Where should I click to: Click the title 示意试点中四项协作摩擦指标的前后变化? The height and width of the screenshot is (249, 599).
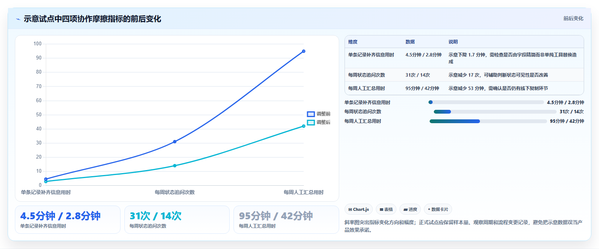point(92,19)
